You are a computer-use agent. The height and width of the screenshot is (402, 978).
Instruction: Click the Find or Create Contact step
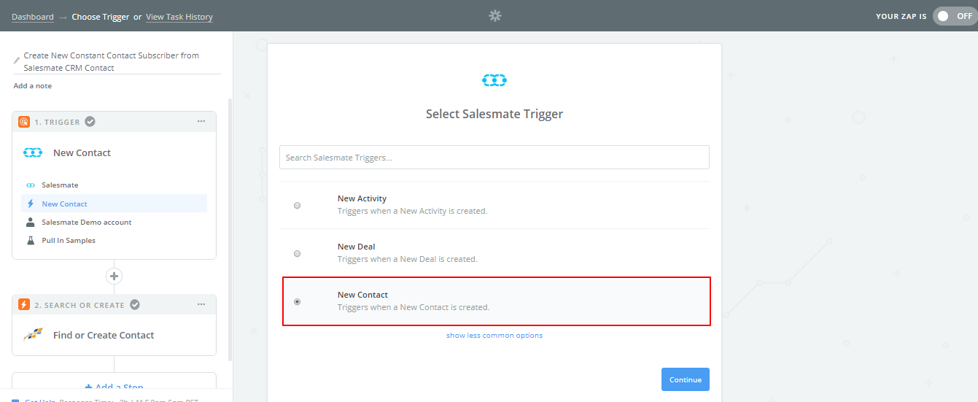[114, 335]
